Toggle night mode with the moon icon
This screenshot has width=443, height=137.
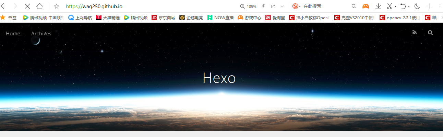(x=417, y=6)
